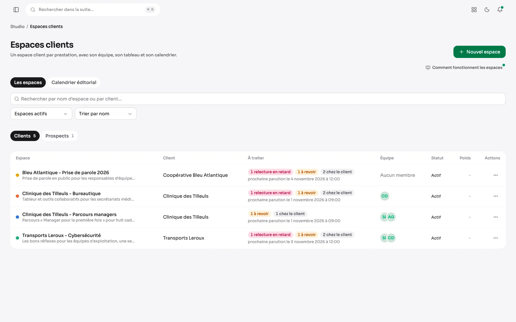Click the blue dot beside Parcours managers
The width and height of the screenshot is (516, 322).
coord(17,217)
